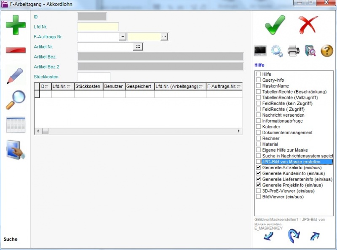
Task: Open the Artikel.Nr. lookup button
Action: click(138, 47)
